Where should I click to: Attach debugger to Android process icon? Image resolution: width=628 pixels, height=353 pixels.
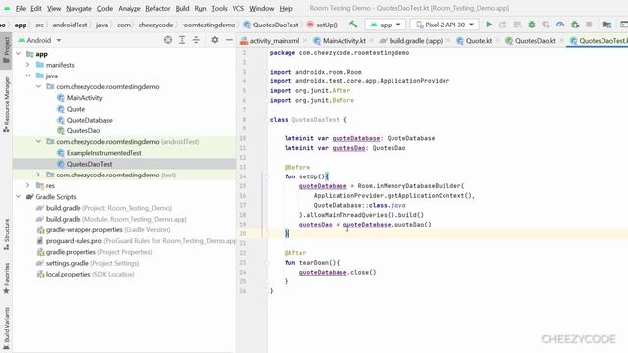tap(575, 25)
